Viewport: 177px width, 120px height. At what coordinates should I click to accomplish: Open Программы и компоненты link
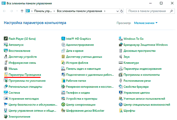(x=142, y=75)
